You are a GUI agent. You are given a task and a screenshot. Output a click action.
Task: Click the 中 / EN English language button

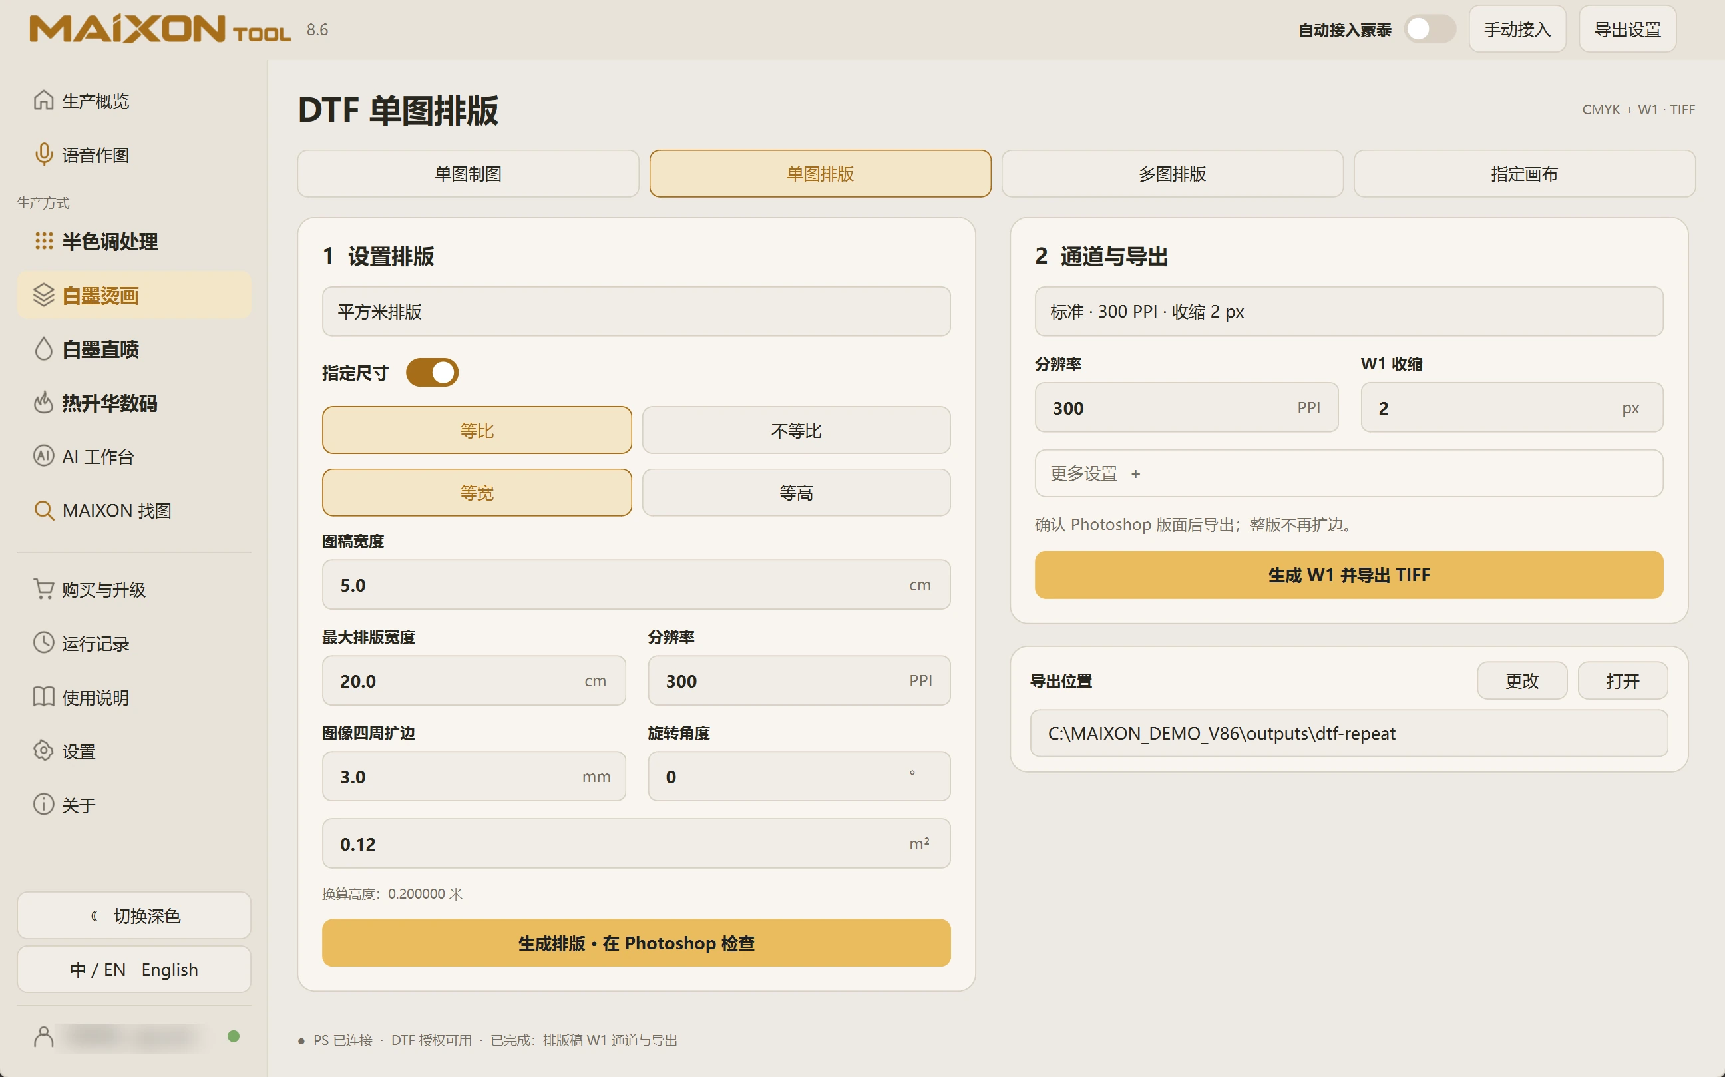(x=134, y=969)
